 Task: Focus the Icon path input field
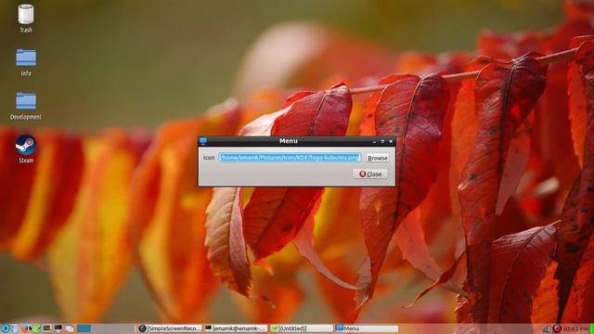tap(291, 158)
